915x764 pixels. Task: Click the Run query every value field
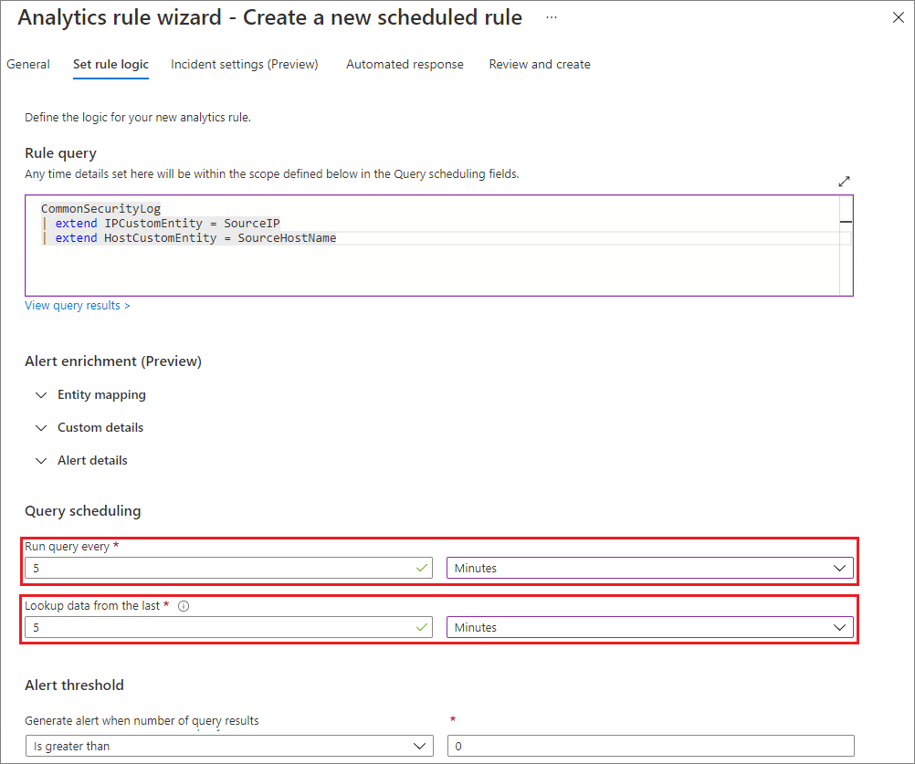click(x=219, y=568)
